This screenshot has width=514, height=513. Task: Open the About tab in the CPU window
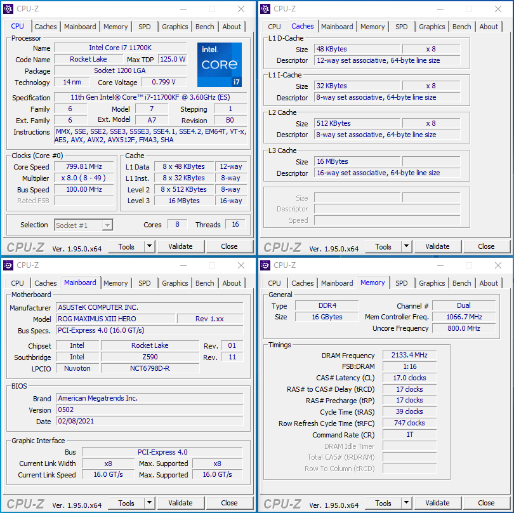click(x=232, y=27)
